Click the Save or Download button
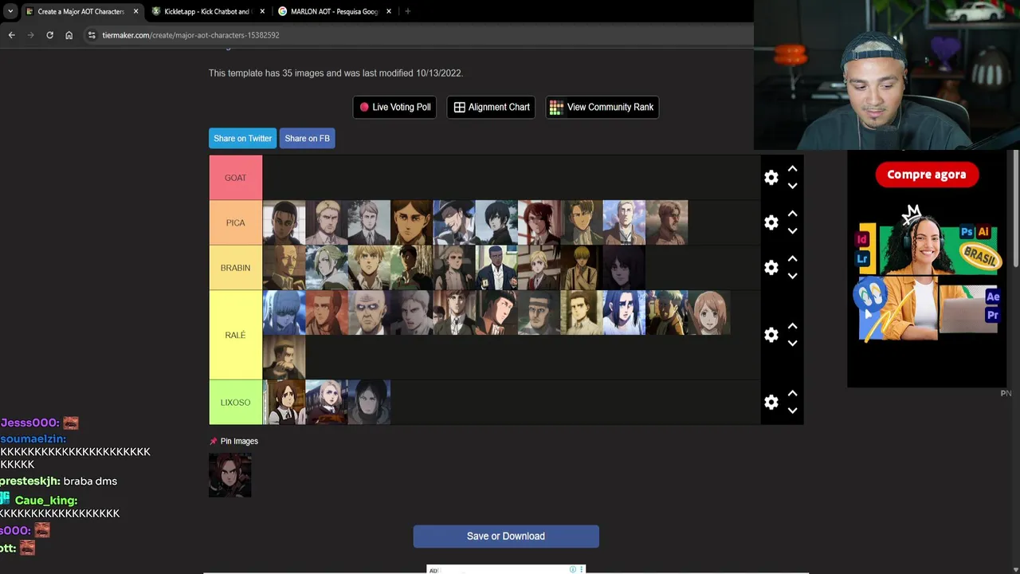The height and width of the screenshot is (574, 1020). click(x=506, y=537)
